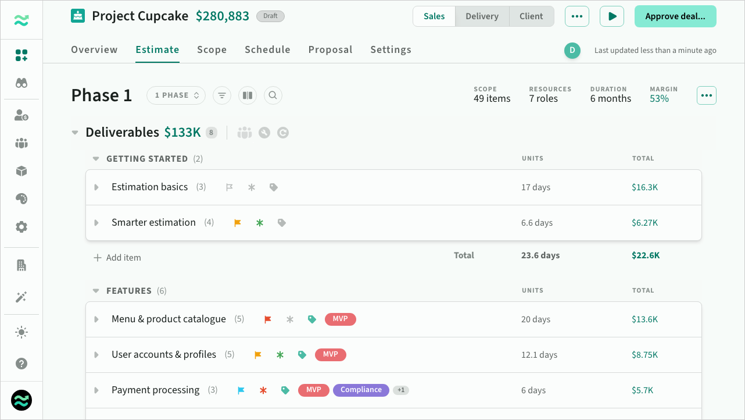
Task: Click the package box sidebar icon
Action: point(22,171)
